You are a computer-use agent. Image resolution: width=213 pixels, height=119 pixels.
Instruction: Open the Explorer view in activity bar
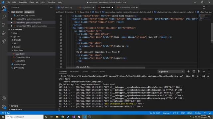(x=4, y=9)
